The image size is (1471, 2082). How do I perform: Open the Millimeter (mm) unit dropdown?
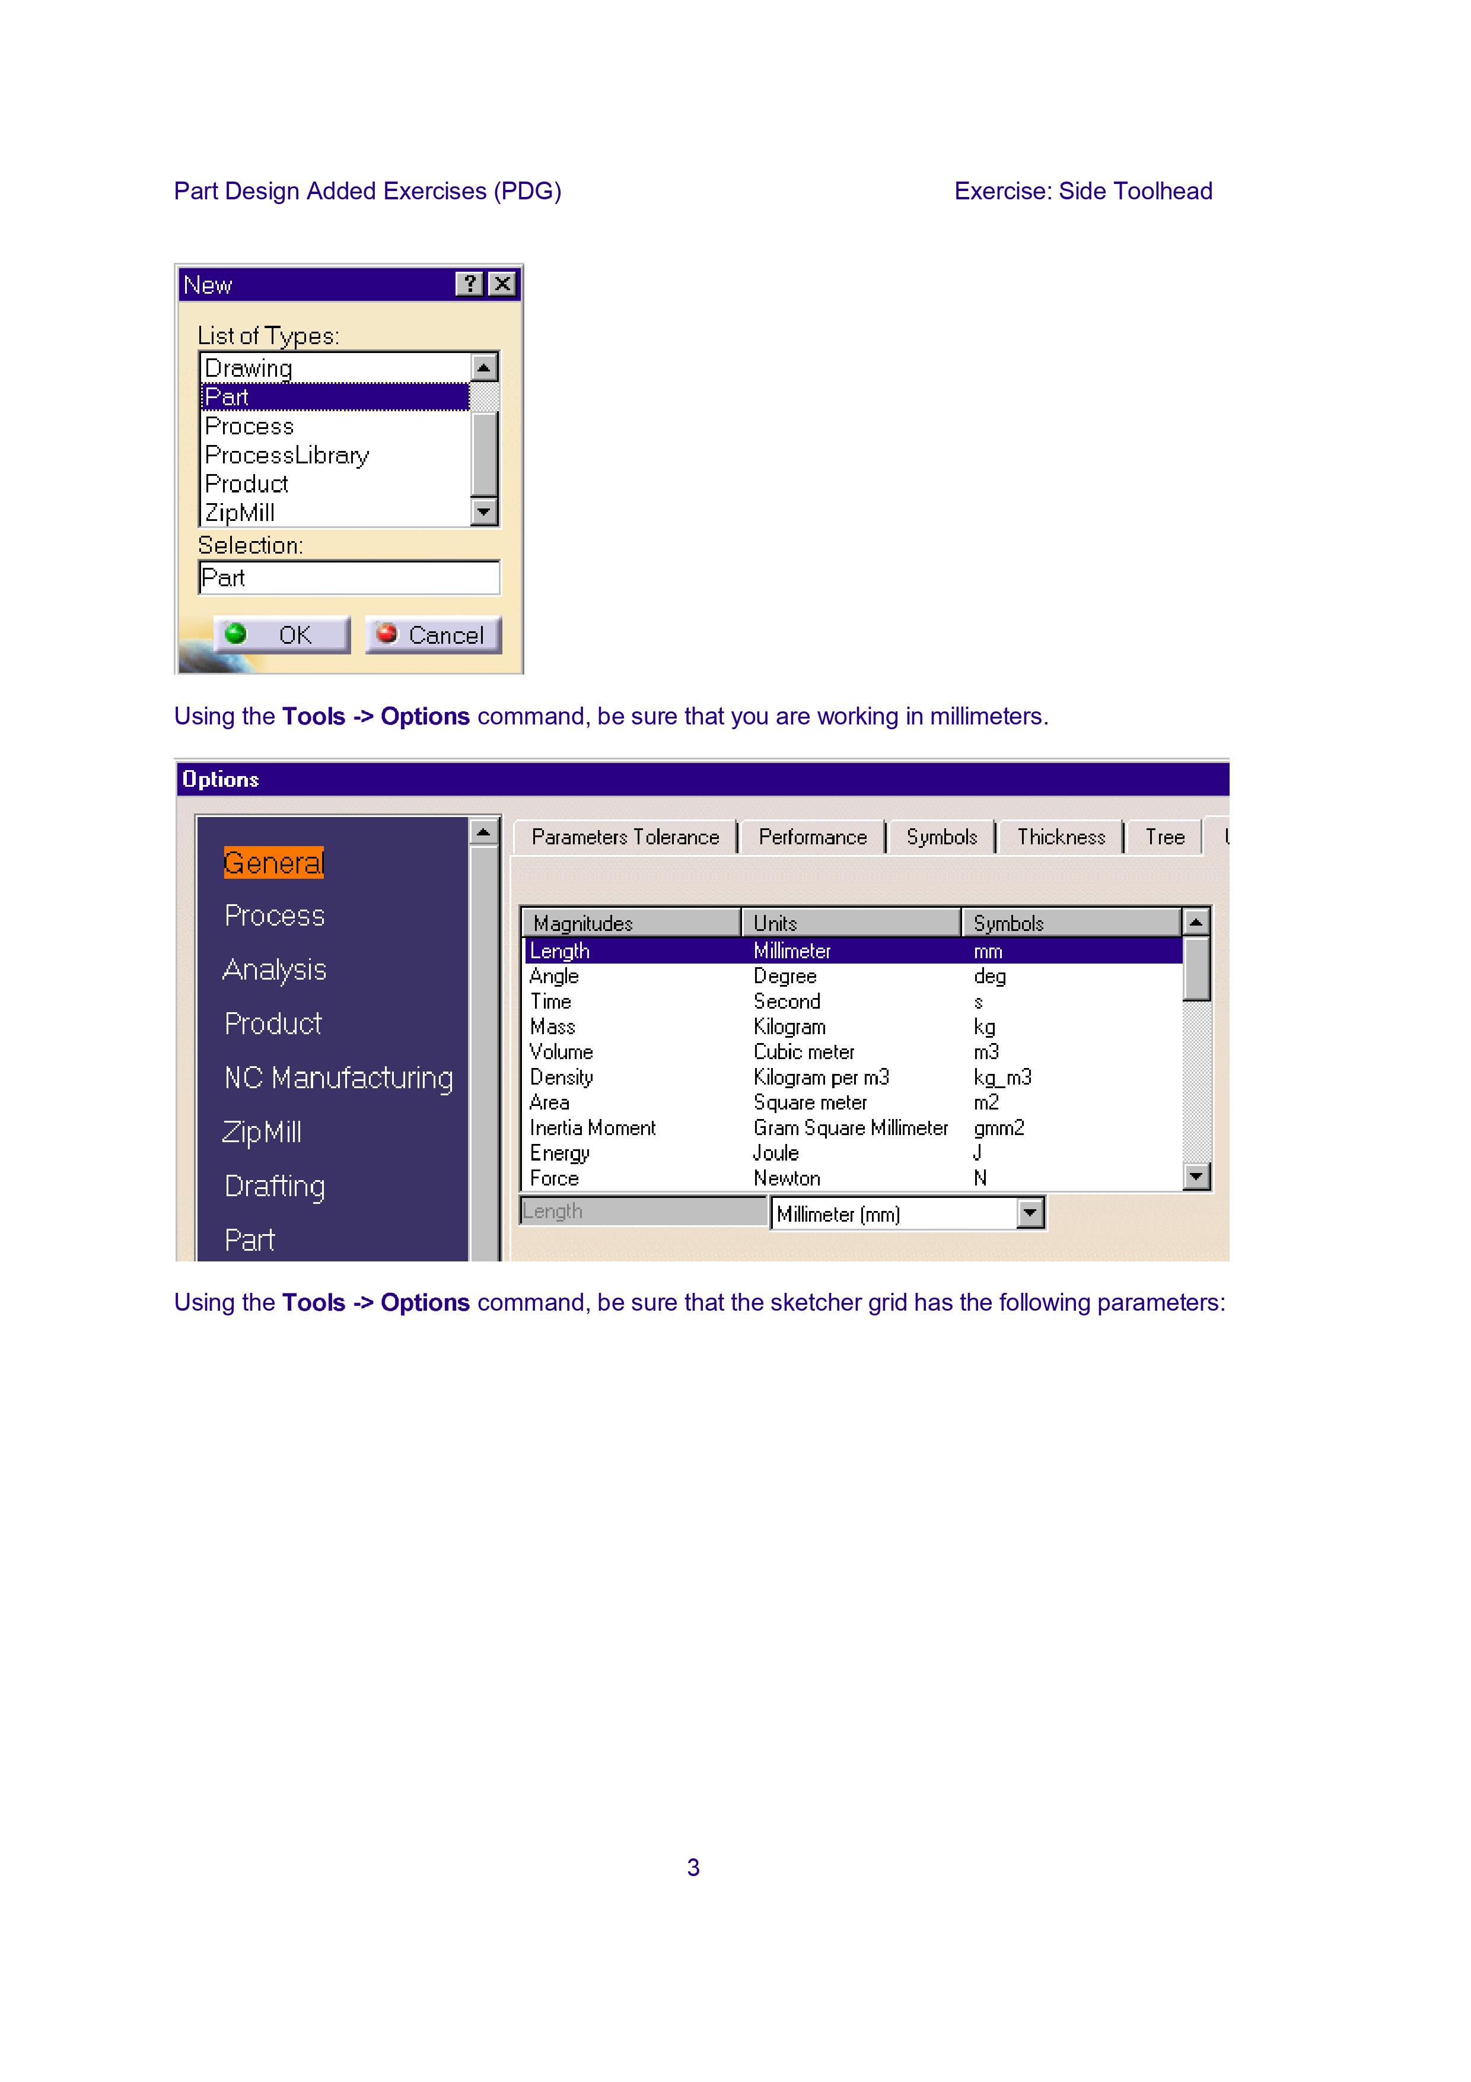pos(1030,1213)
